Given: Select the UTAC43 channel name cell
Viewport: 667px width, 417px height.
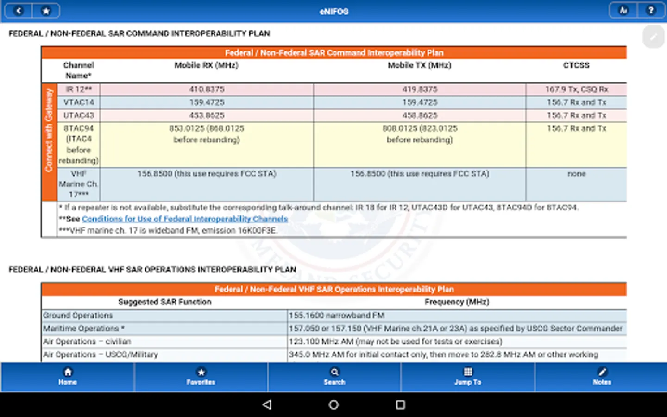Looking at the screenshot, I should (x=78, y=115).
